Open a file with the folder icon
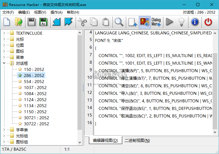 [x=18, y=22]
